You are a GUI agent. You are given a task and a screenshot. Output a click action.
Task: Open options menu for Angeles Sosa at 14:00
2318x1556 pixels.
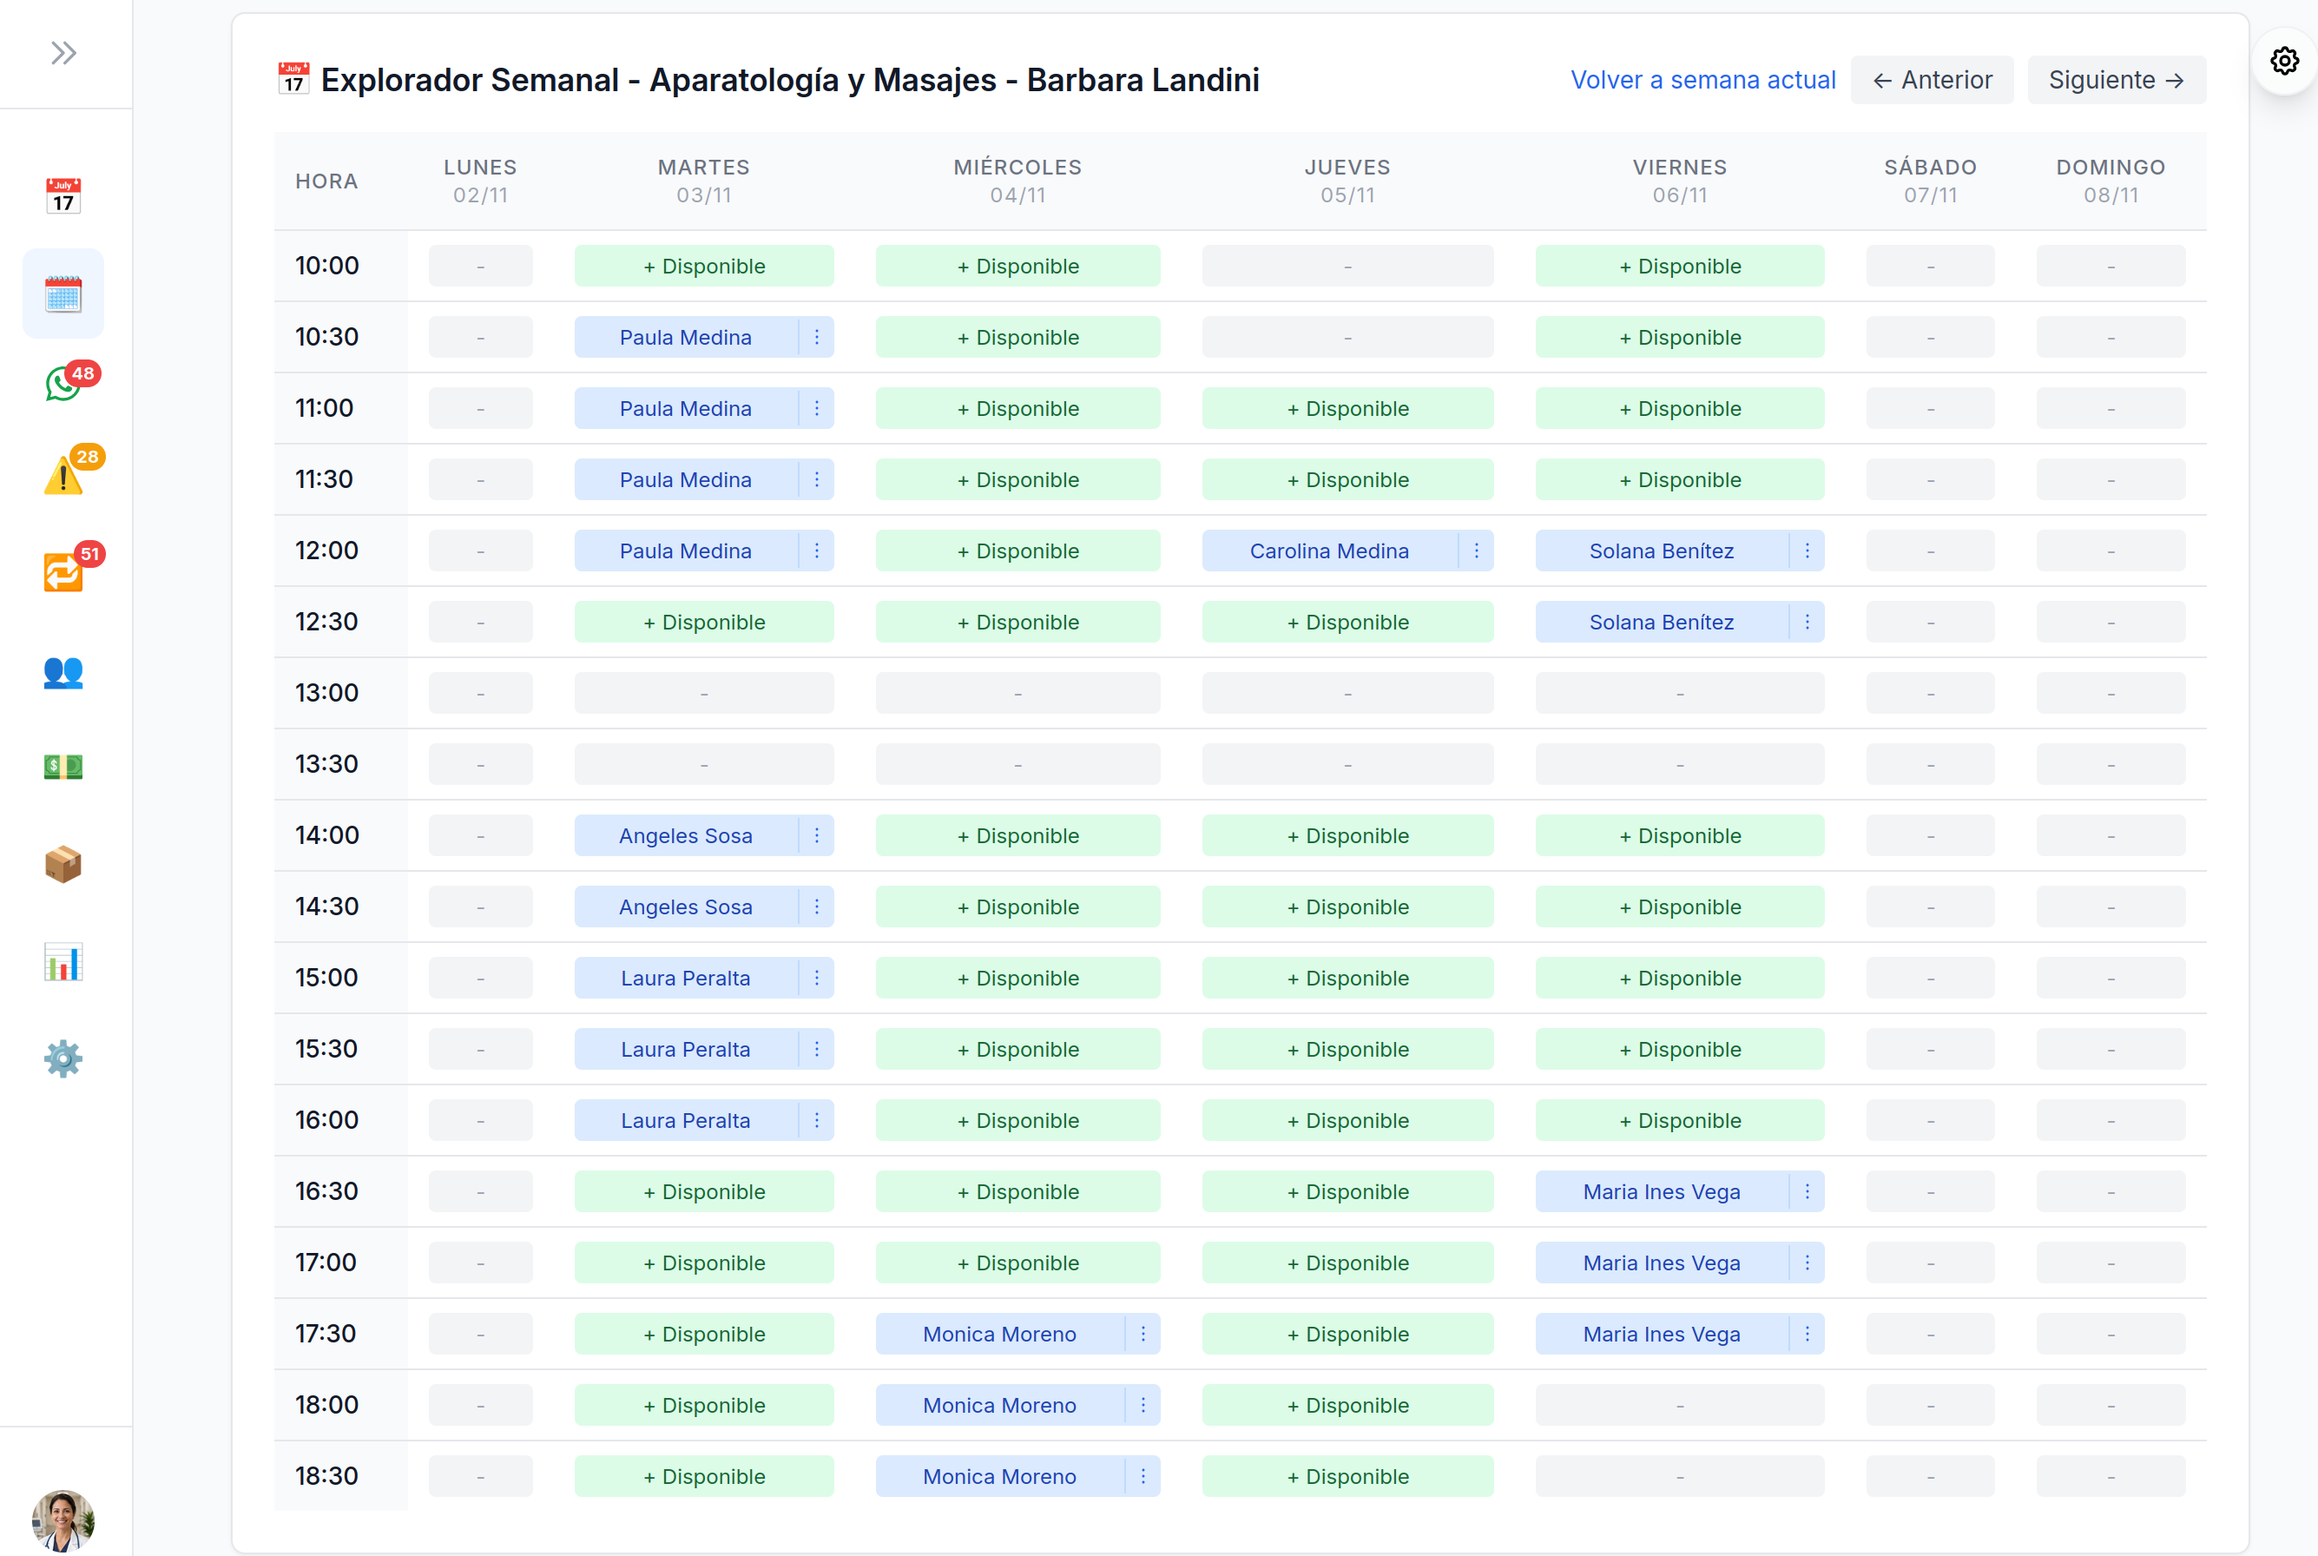click(817, 835)
